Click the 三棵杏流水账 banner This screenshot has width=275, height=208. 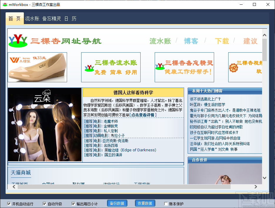pyautogui.click(x=111, y=67)
